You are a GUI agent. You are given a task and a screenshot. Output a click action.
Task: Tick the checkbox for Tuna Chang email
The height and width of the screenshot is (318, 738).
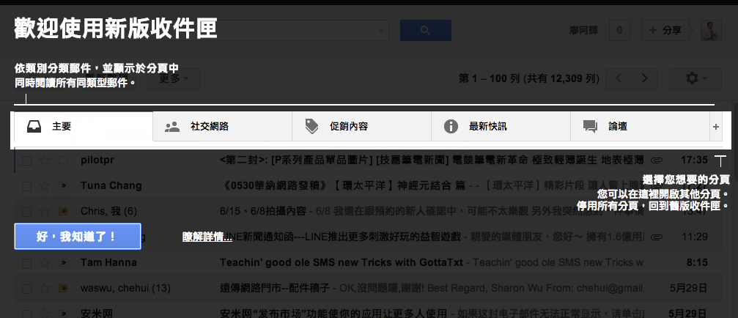coord(27,186)
